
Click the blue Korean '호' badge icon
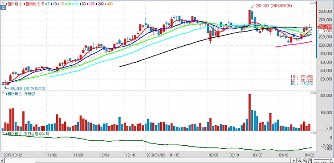point(3,8)
